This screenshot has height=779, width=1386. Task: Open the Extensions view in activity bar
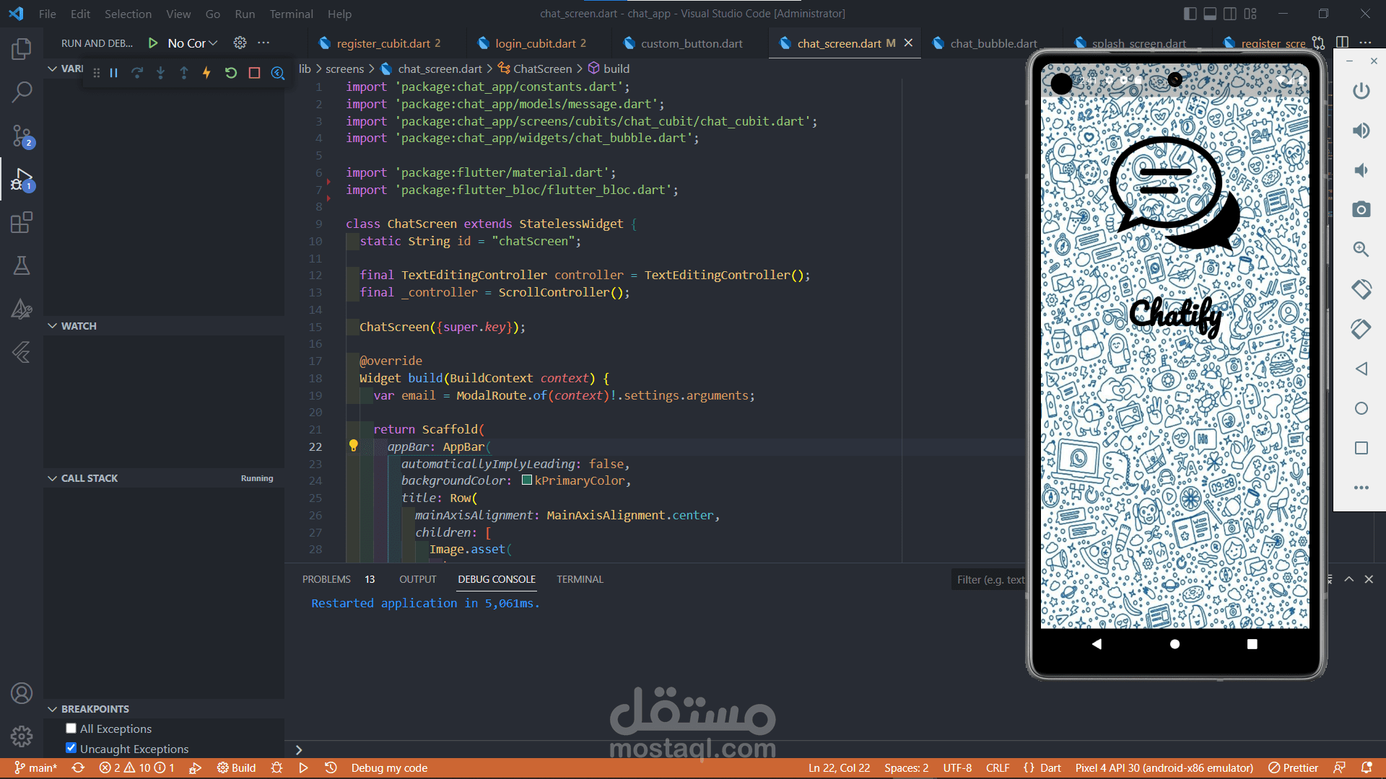point(22,222)
